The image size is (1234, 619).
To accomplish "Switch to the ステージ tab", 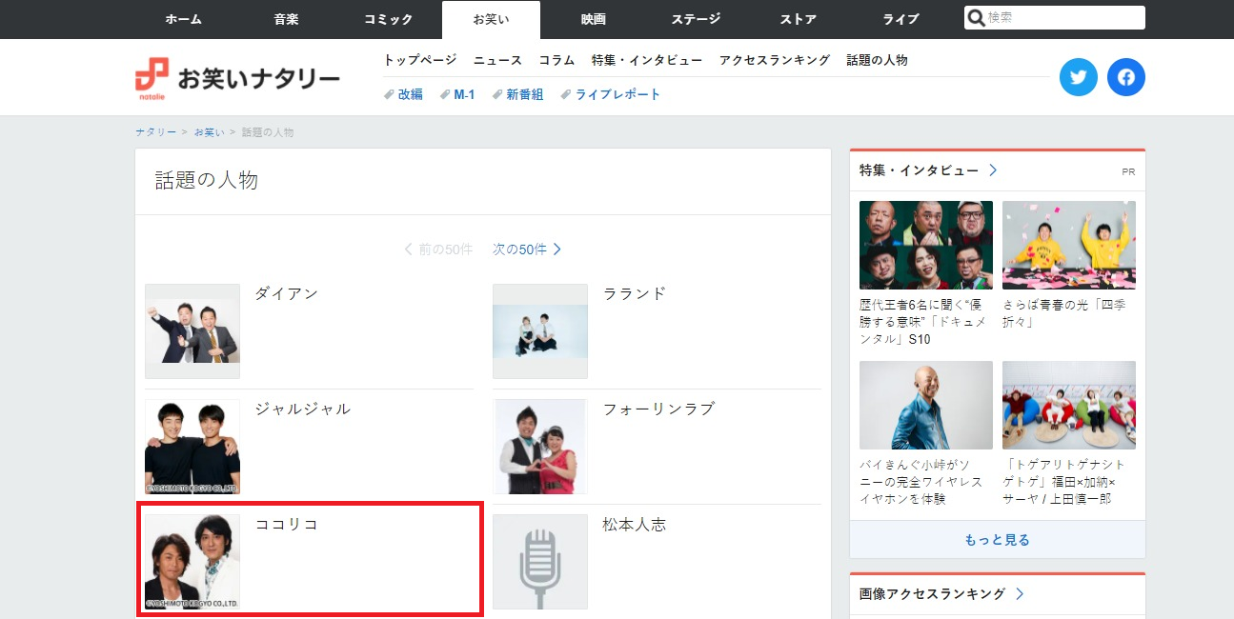I will (x=696, y=19).
